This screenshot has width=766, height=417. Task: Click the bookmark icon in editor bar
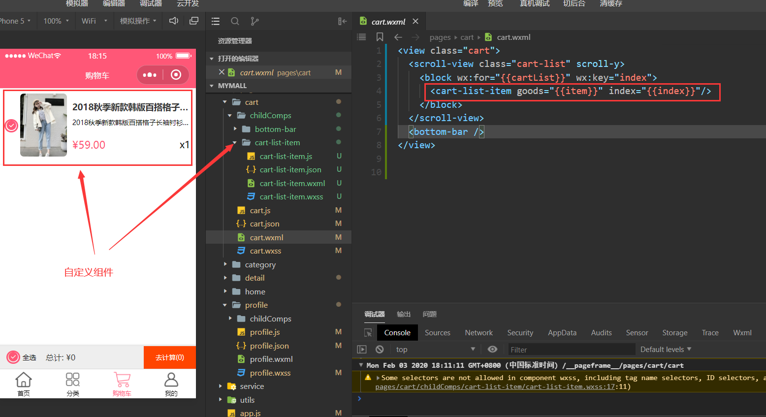coord(380,37)
